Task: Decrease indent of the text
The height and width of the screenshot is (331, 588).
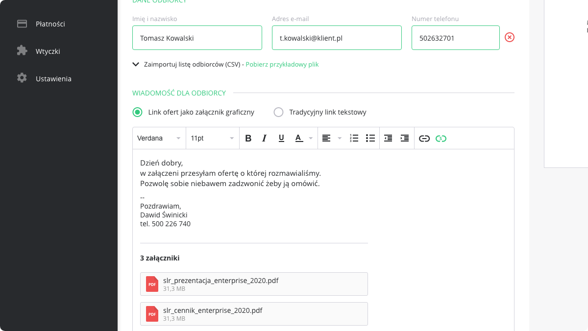Action: (x=388, y=139)
